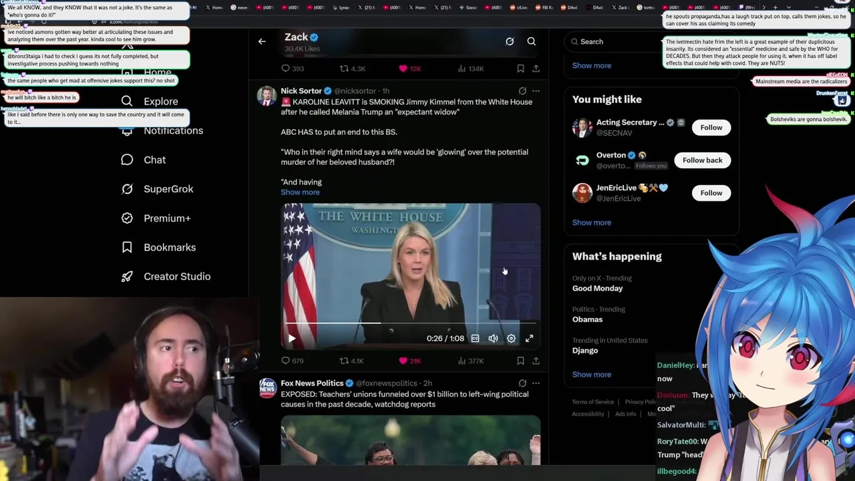Image resolution: width=855 pixels, height=481 pixels.
Task: Follow back Overton
Action: click(702, 160)
